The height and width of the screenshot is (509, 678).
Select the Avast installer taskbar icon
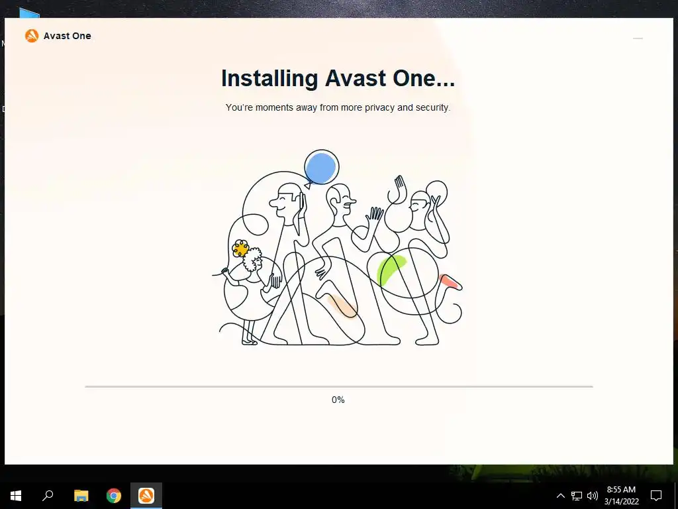click(x=146, y=496)
